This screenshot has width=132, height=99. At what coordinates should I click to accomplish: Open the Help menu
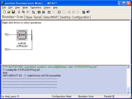click(55, 8)
